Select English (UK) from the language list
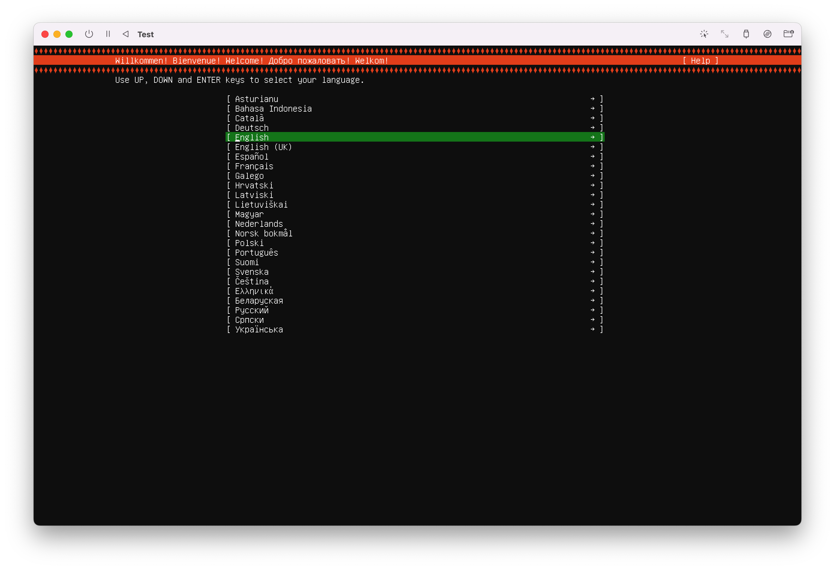The width and height of the screenshot is (835, 570). pos(263,147)
